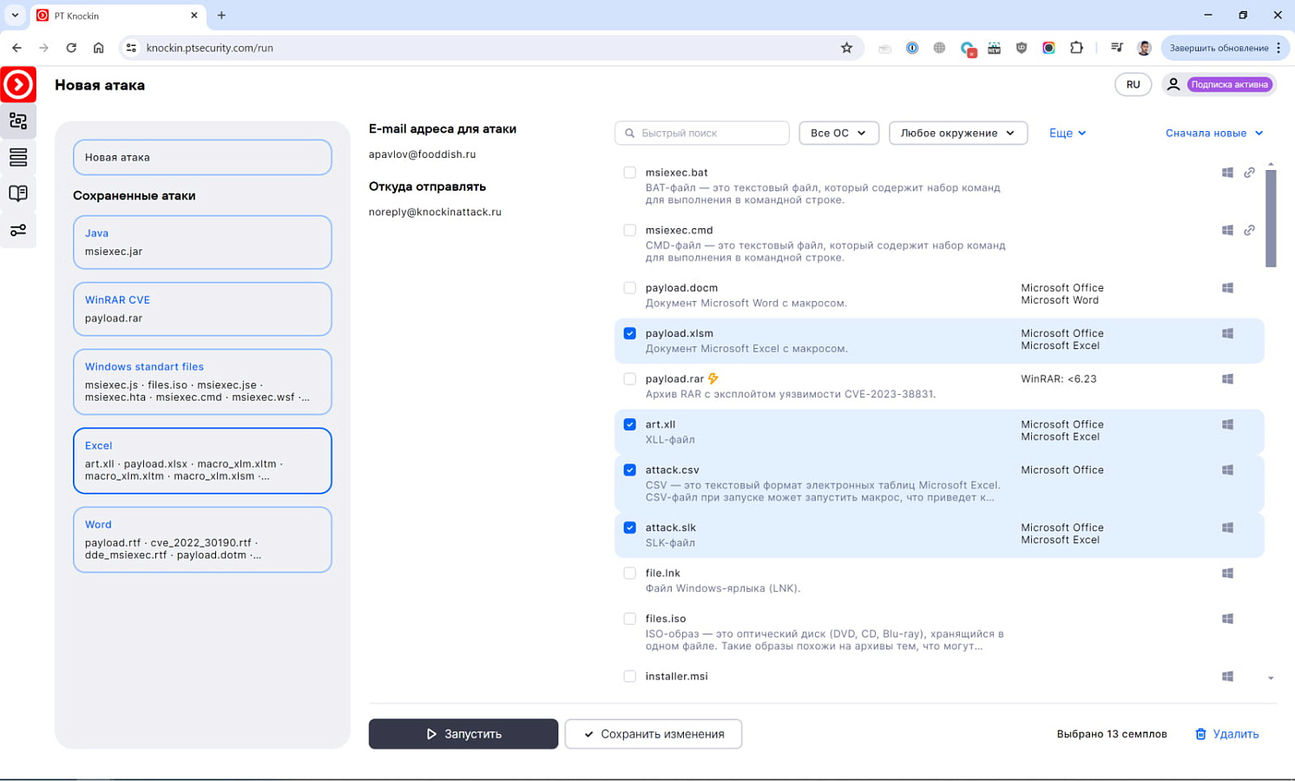Click the apavlov@fooddish.ru address
The width and height of the screenshot is (1295, 781).
tap(422, 154)
